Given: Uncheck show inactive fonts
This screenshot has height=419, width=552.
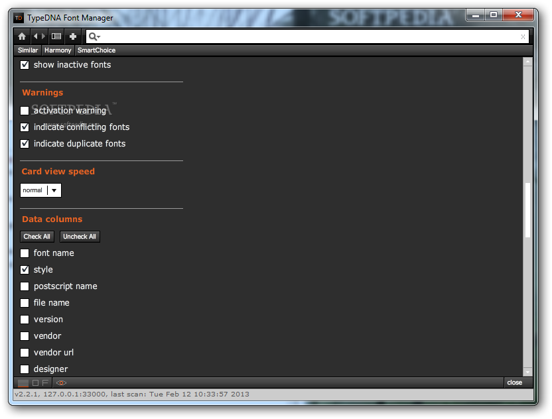Looking at the screenshot, I should [x=25, y=65].
